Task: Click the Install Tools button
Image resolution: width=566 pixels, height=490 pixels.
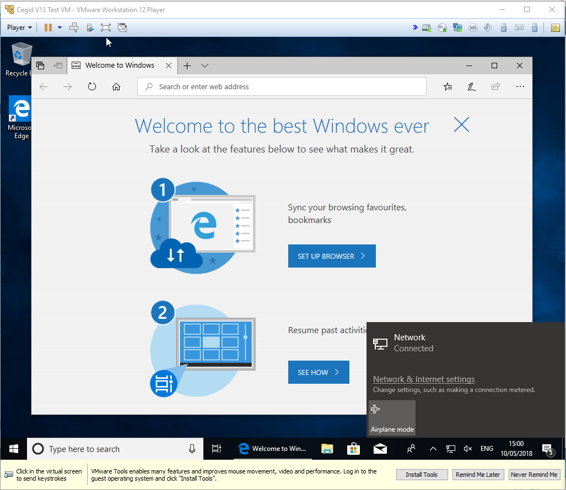Action: [x=422, y=475]
